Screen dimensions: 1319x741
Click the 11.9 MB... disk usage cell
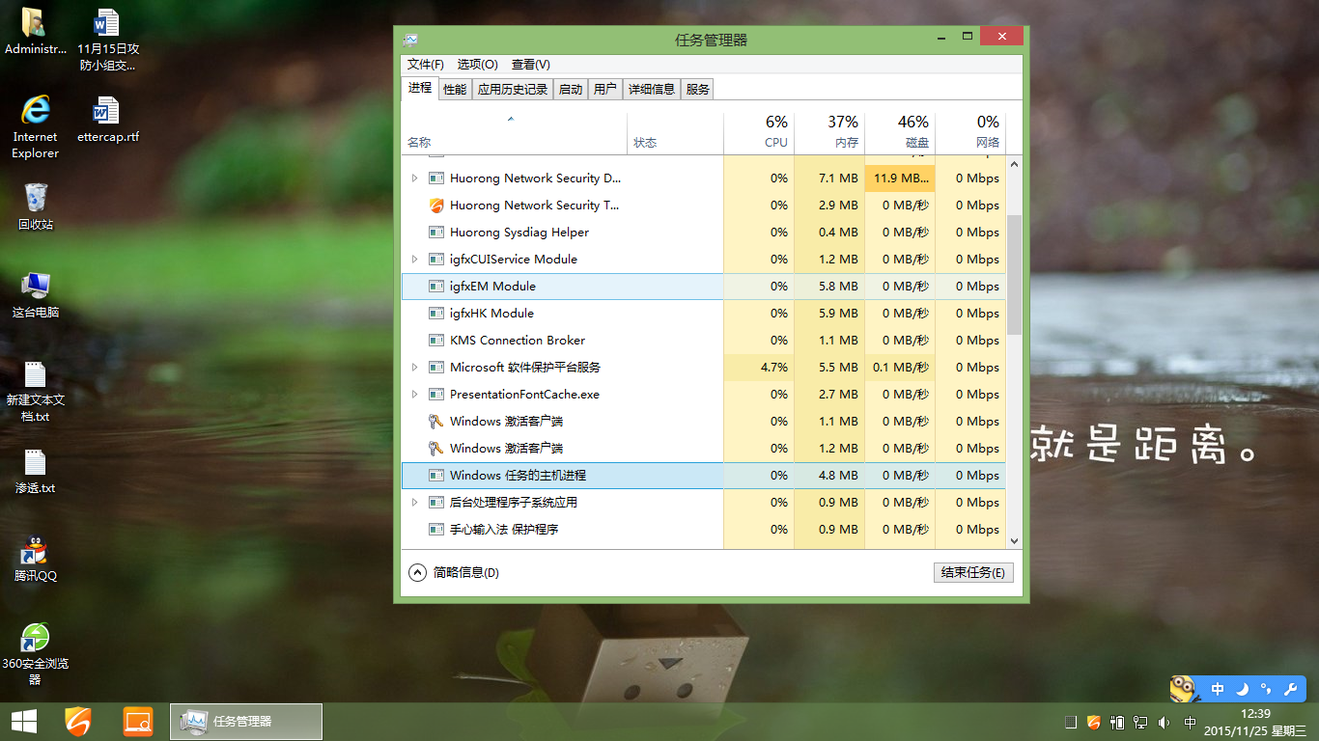[x=900, y=178]
